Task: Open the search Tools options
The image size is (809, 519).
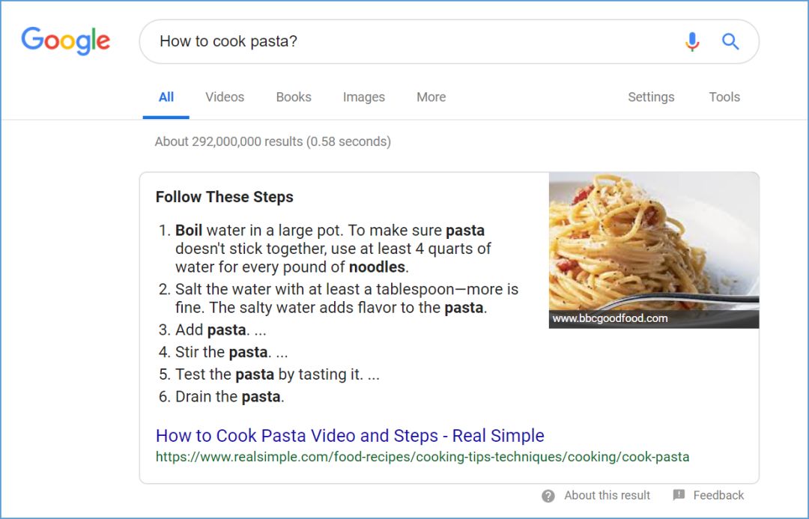Action: point(724,97)
